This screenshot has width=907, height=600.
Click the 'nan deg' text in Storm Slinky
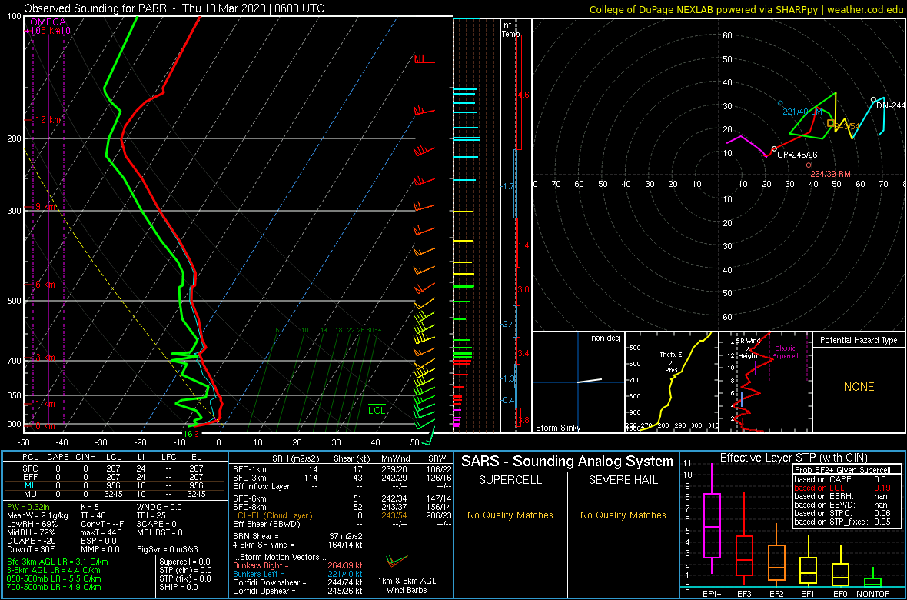coord(605,338)
